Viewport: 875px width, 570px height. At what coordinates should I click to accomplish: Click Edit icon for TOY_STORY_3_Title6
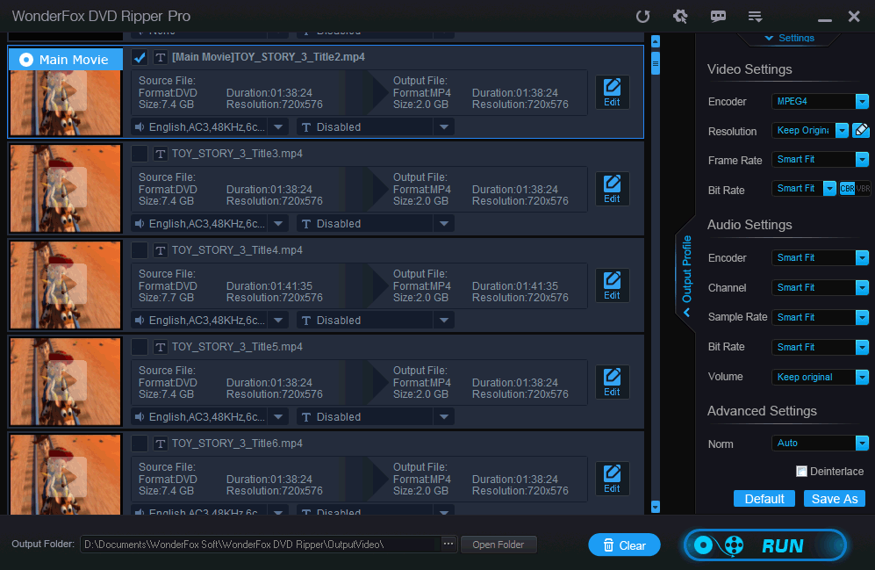tap(613, 479)
